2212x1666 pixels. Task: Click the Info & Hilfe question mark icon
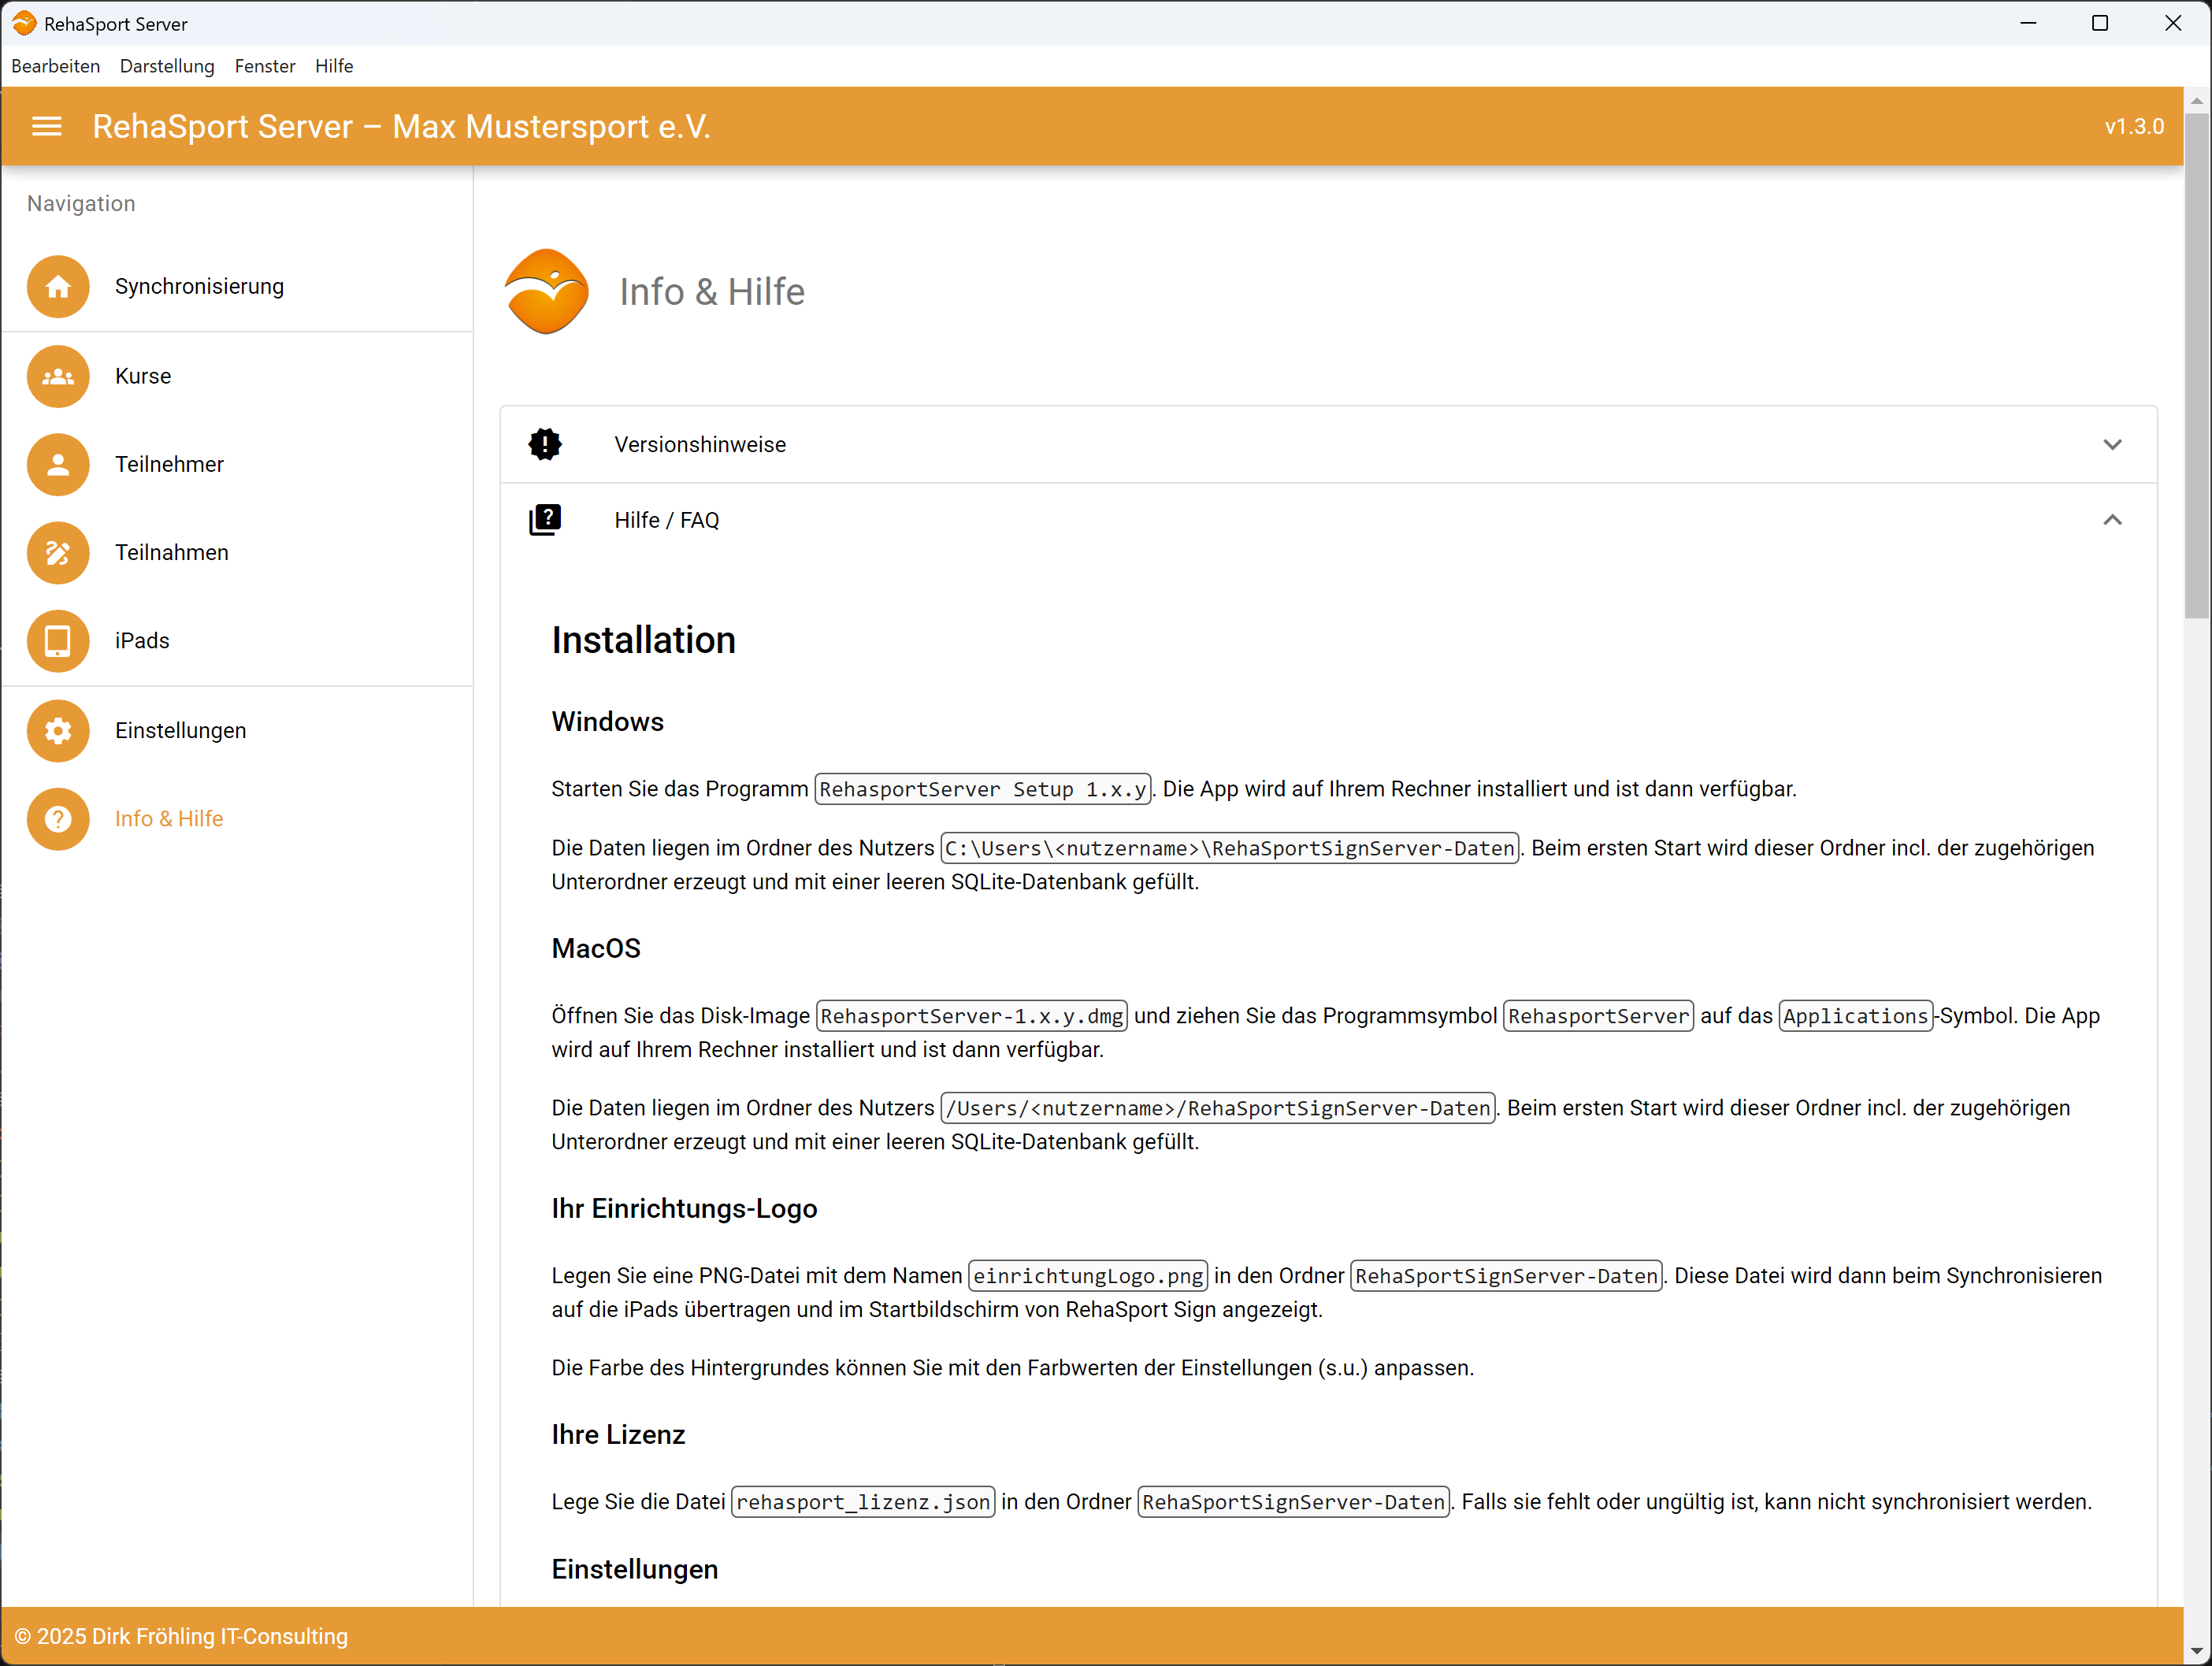coord(58,819)
